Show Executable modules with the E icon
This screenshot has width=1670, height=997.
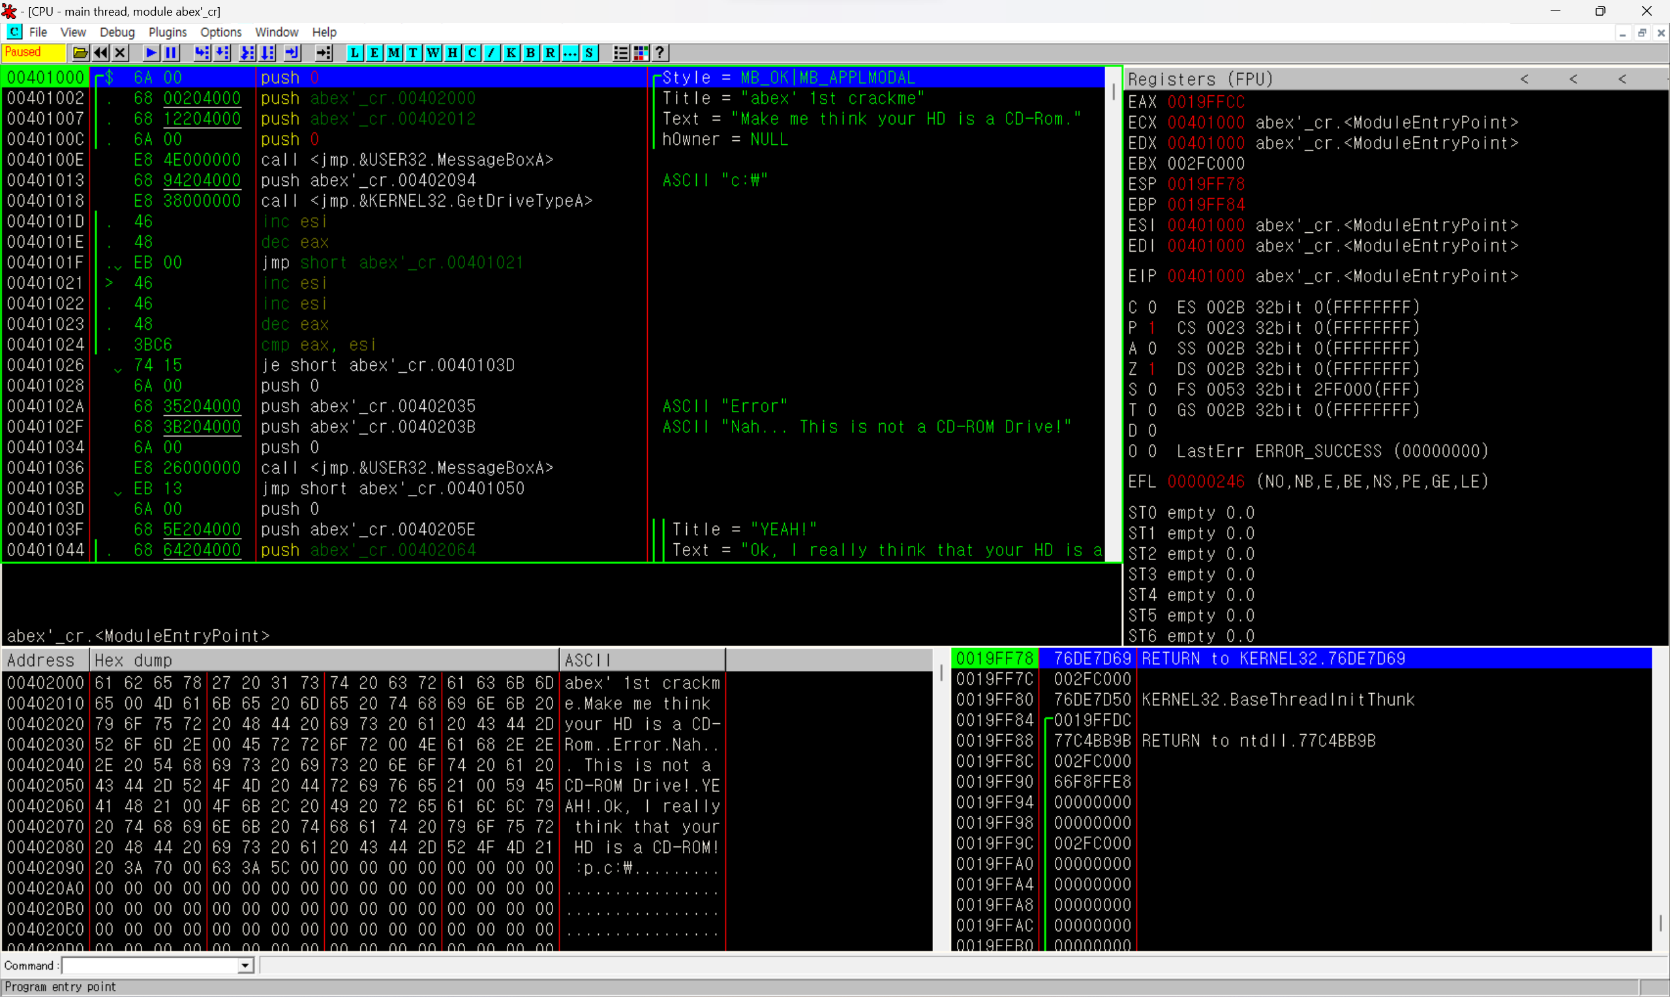click(x=374, y=53)
